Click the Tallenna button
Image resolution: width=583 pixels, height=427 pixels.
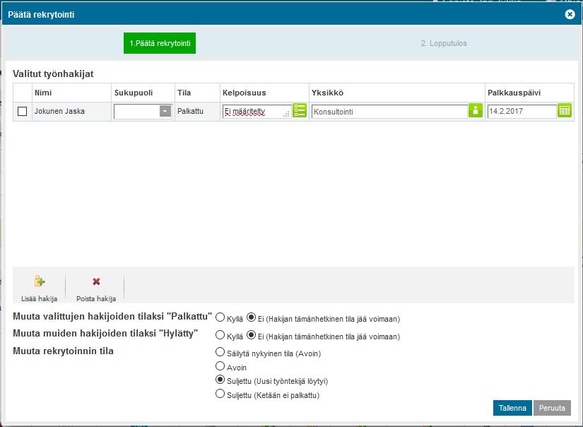point(512,408)
